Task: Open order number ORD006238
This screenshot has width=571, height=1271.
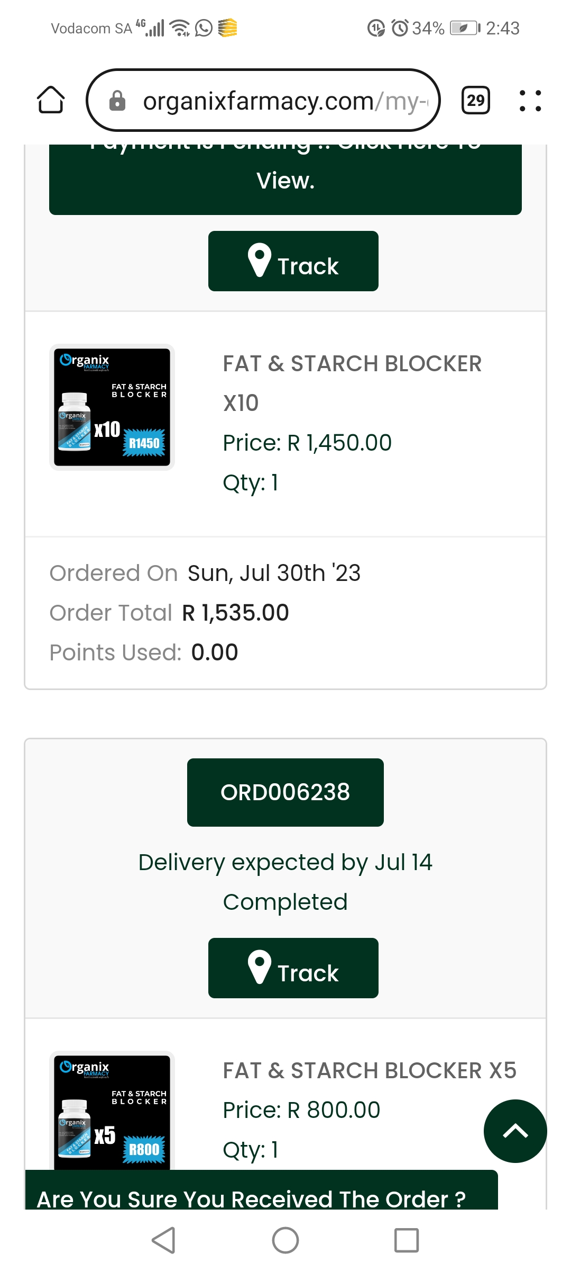Action: tap(285, 792)
